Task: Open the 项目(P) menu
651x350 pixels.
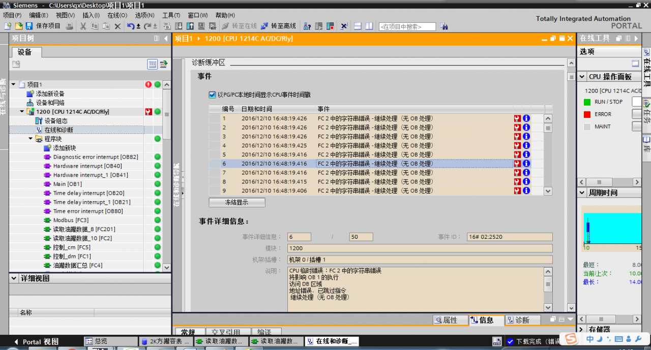Action: 12,15
